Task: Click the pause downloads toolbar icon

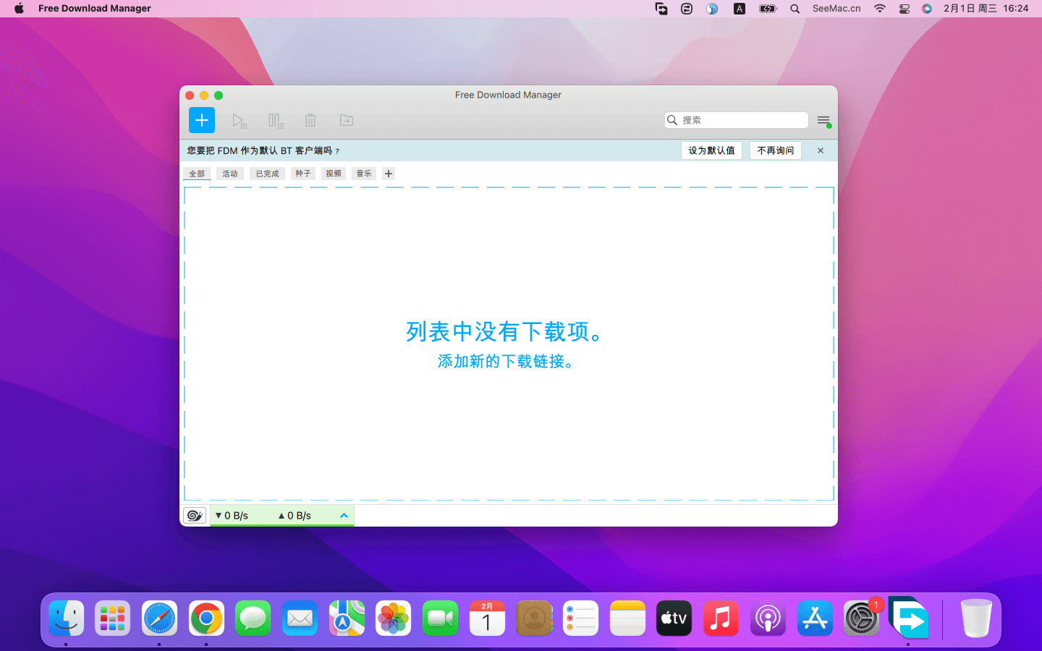Action: tap(275, 120)
